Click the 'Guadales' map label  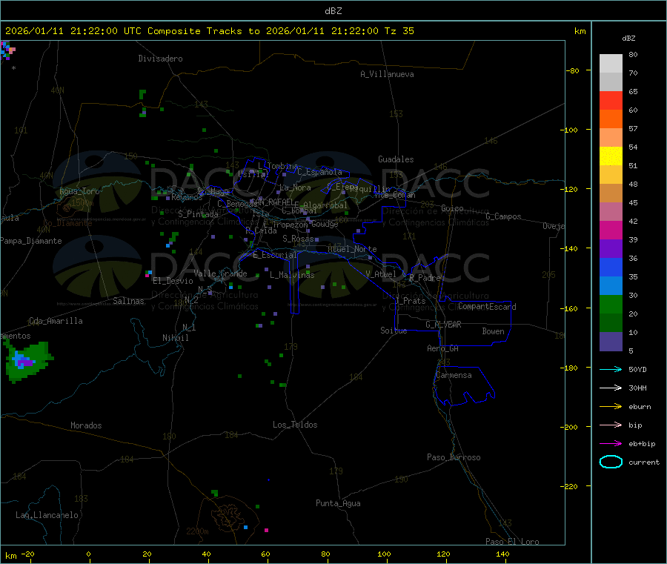pyautogui.click(x=396, y=159)
